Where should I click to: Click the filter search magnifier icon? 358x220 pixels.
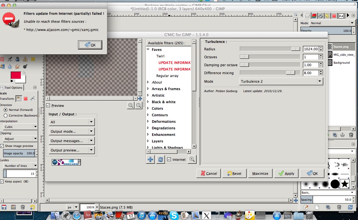pyautogui.click(x=192, y=159)
